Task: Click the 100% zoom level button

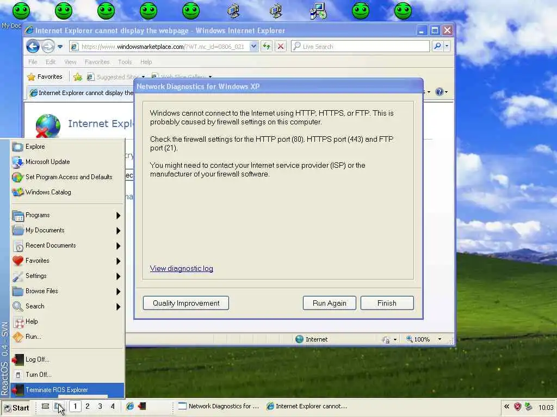Action: coord(418,339)
